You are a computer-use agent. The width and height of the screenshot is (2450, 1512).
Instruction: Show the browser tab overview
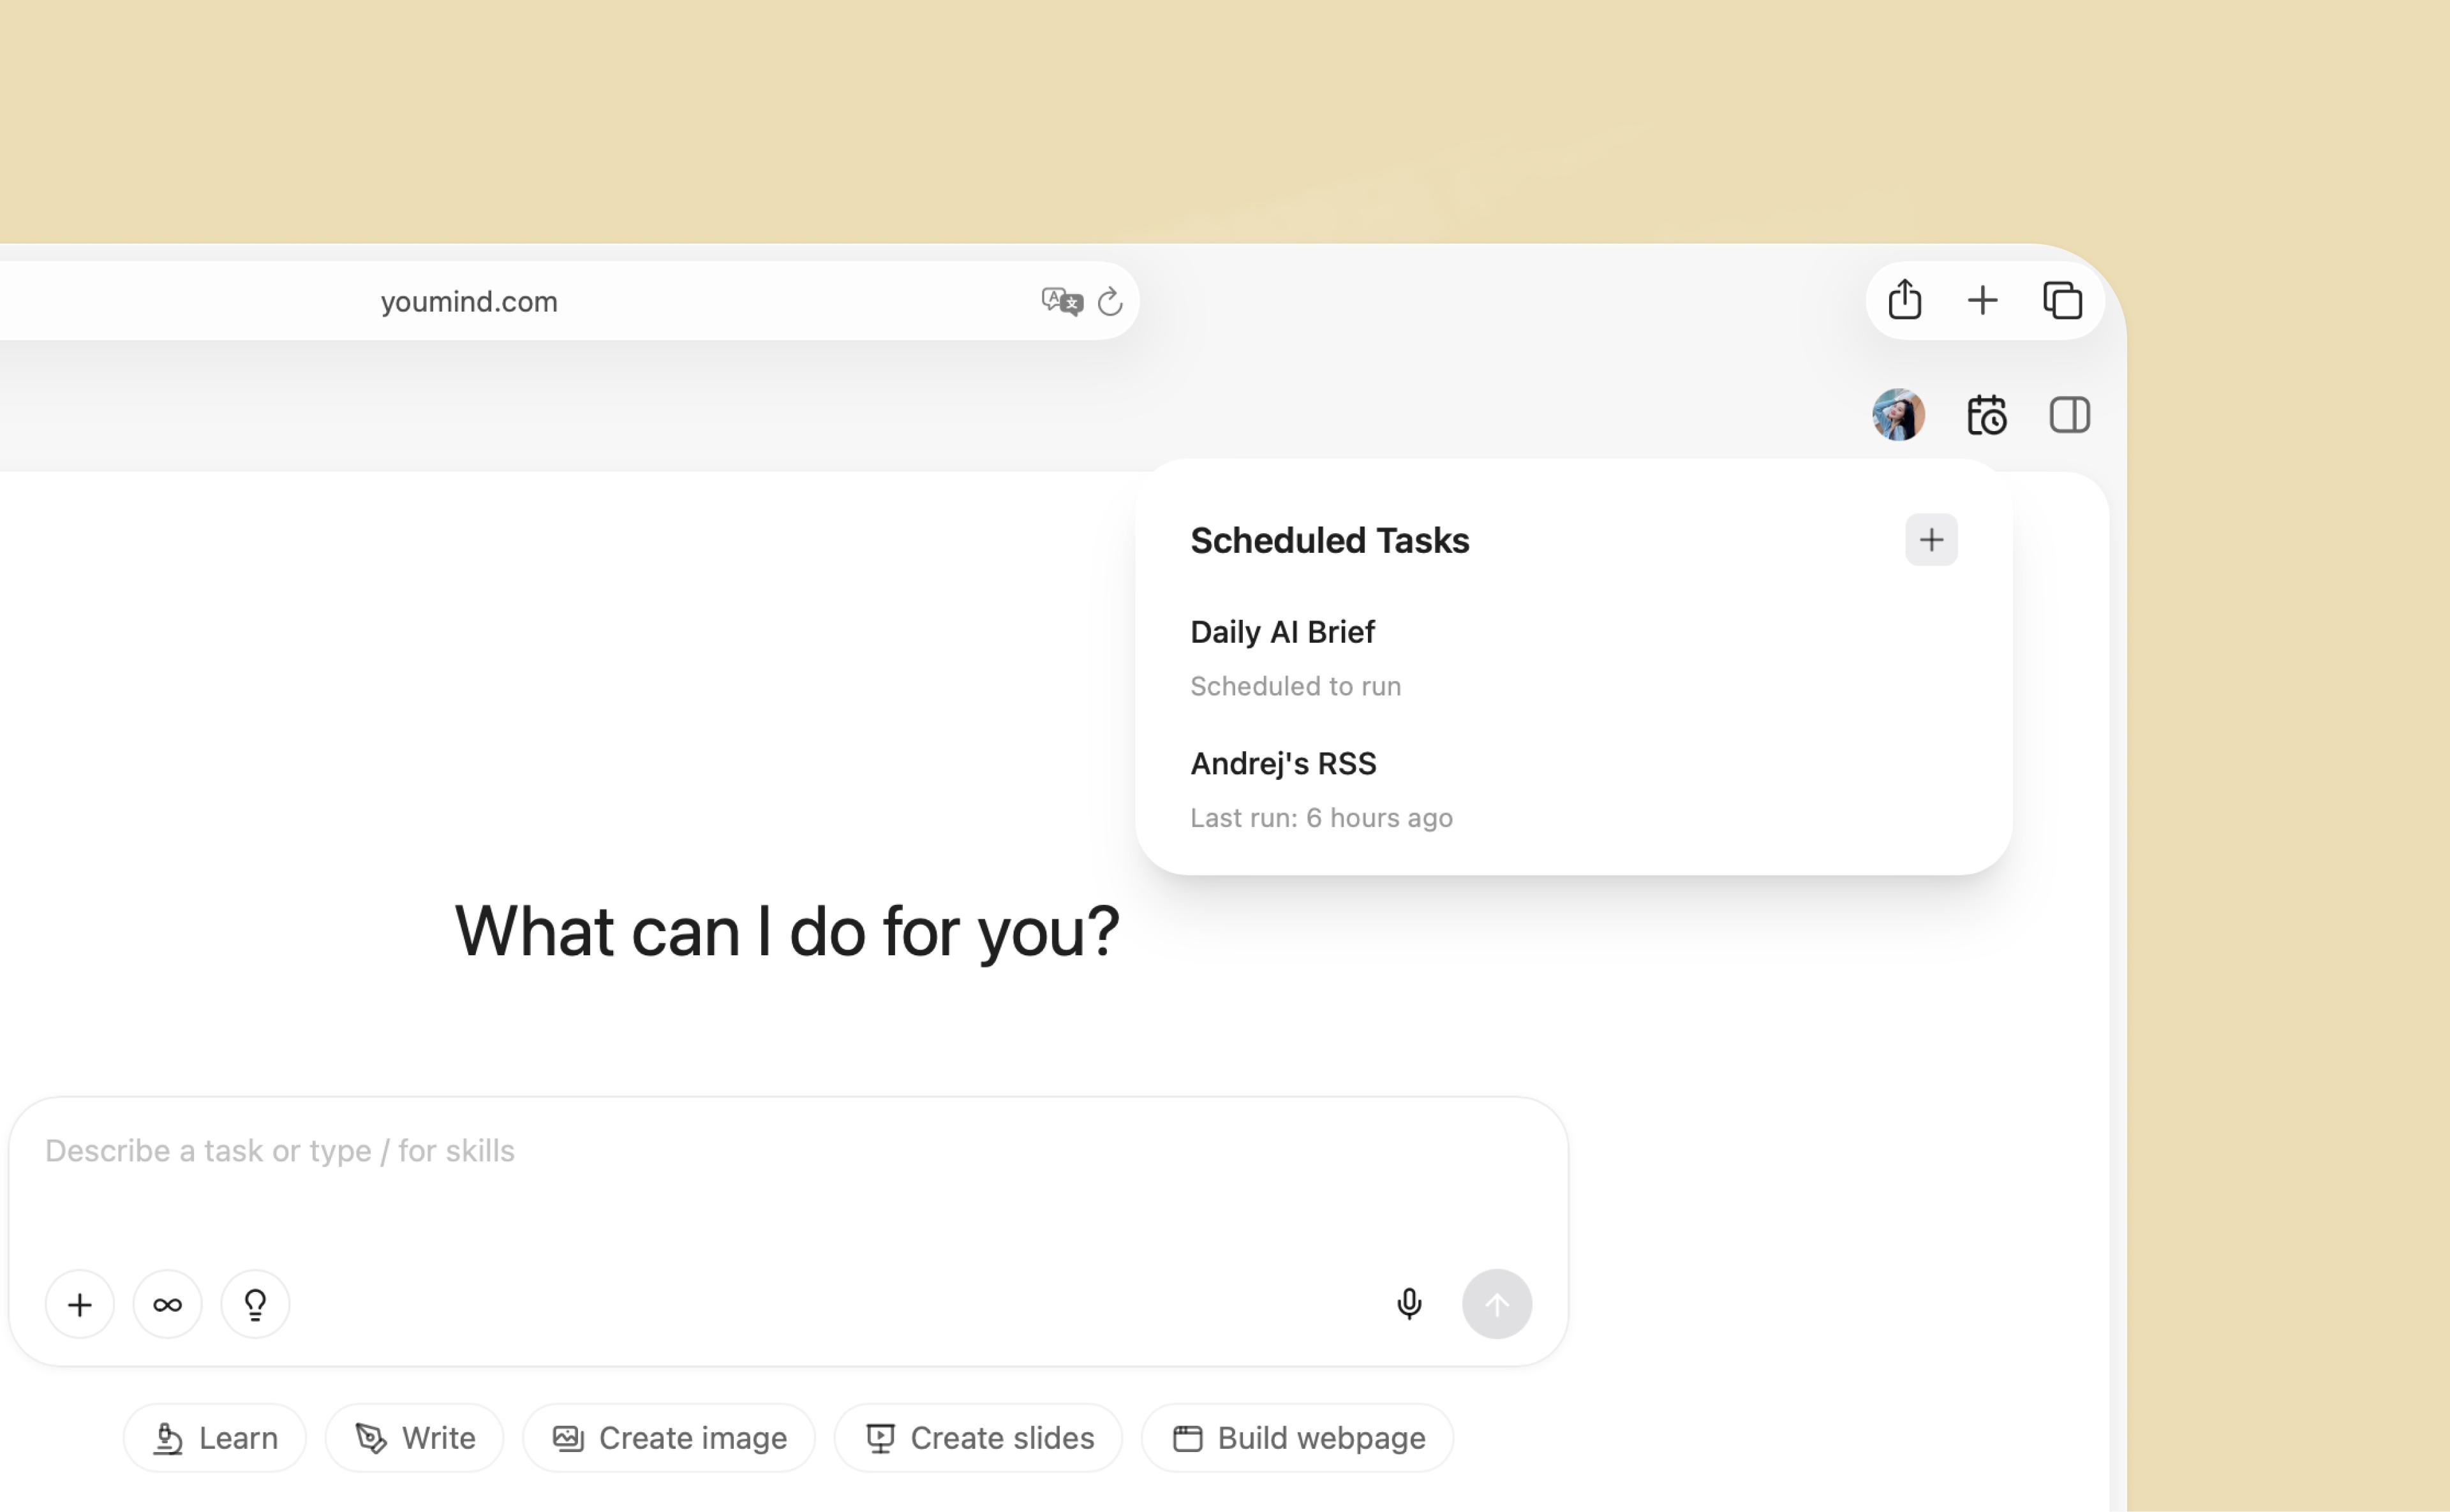pos(2062,300)
